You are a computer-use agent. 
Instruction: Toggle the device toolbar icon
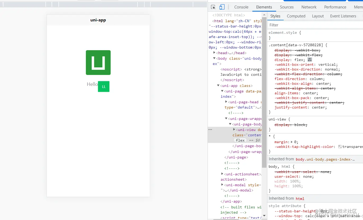click(222, 7)
